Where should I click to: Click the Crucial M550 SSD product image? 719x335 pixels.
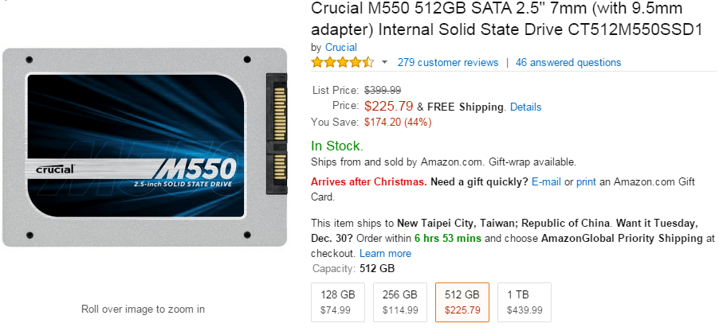(x=143, y=147)
